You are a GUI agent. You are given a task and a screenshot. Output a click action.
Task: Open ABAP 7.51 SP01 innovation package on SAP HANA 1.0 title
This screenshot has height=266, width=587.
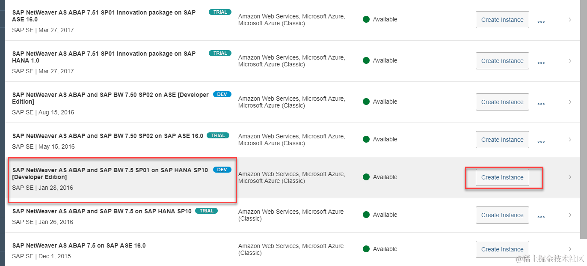coord(104,57)
